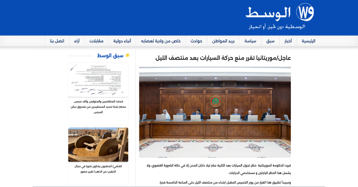Go to أنباء دولية international news
The image size is (358, 187).
[x=122, y=41]
